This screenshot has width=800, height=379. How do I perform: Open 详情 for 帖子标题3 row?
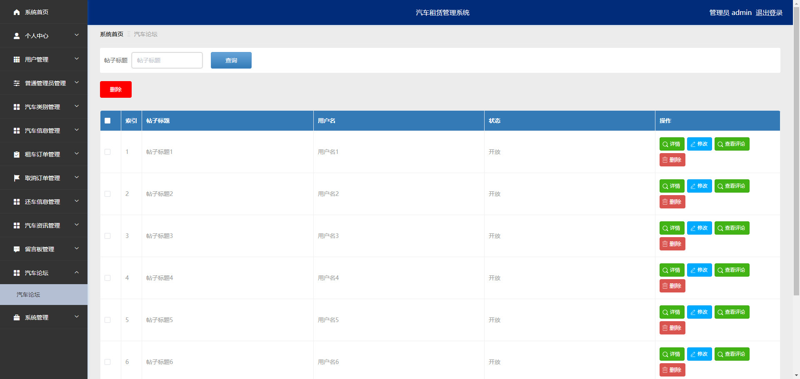tap(672, 228)
